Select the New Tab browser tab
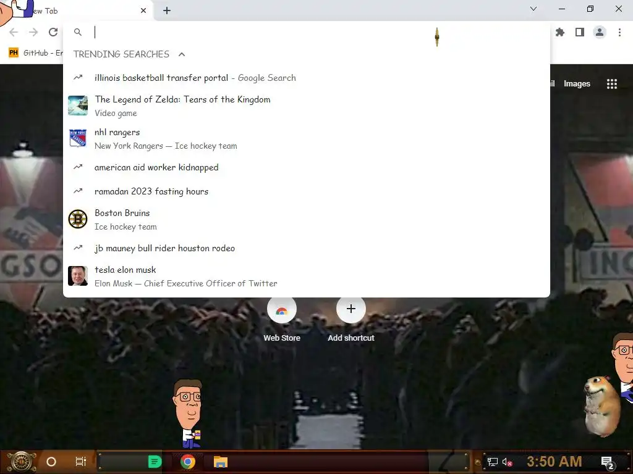 pos(77,11)
